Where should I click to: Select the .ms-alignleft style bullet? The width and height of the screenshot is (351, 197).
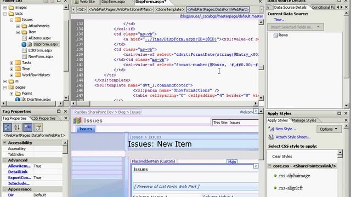pyautogui.click(x=275, y=188)
